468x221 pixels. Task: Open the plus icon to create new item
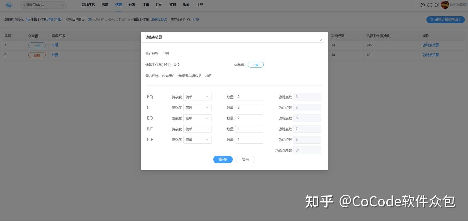[416, 5]
